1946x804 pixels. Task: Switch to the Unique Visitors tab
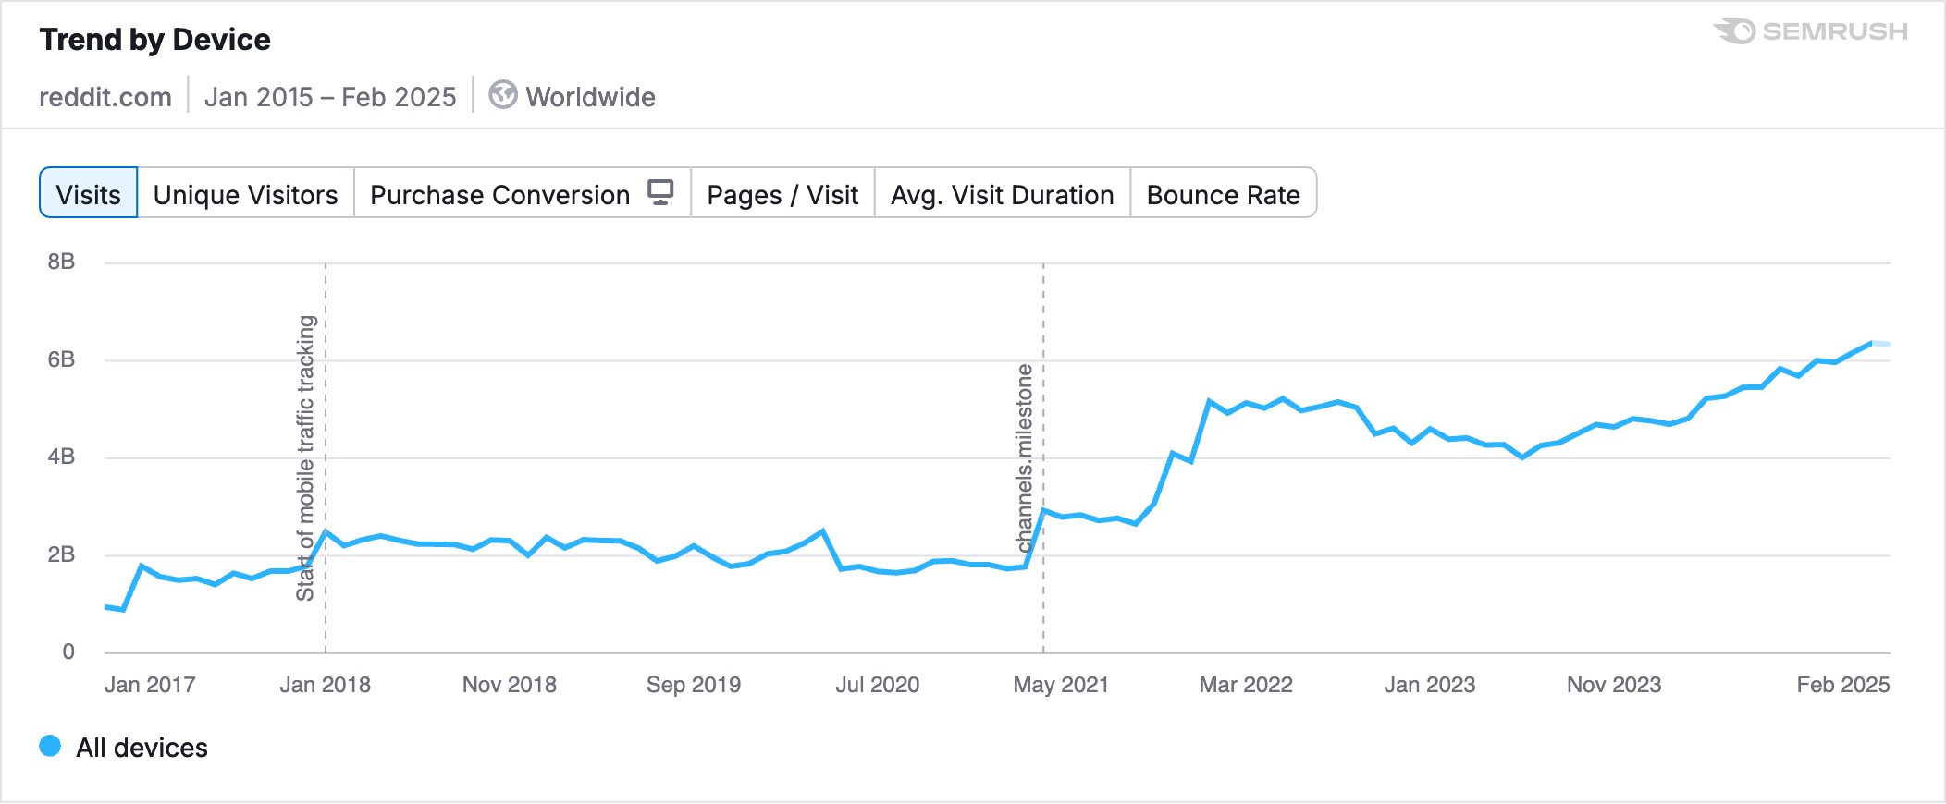coord(246,193)
